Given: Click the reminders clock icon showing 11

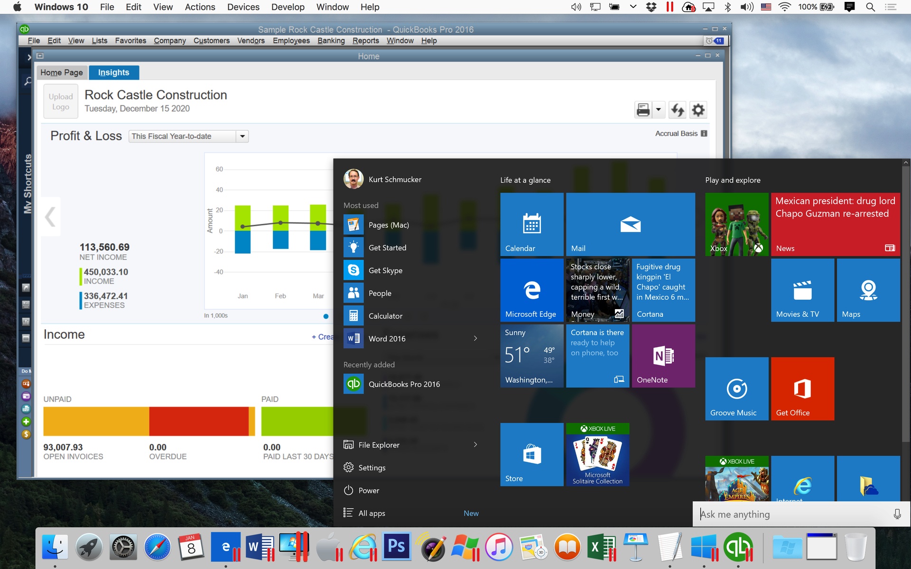Looking at the screenshot, I should (x=715, y=41).
